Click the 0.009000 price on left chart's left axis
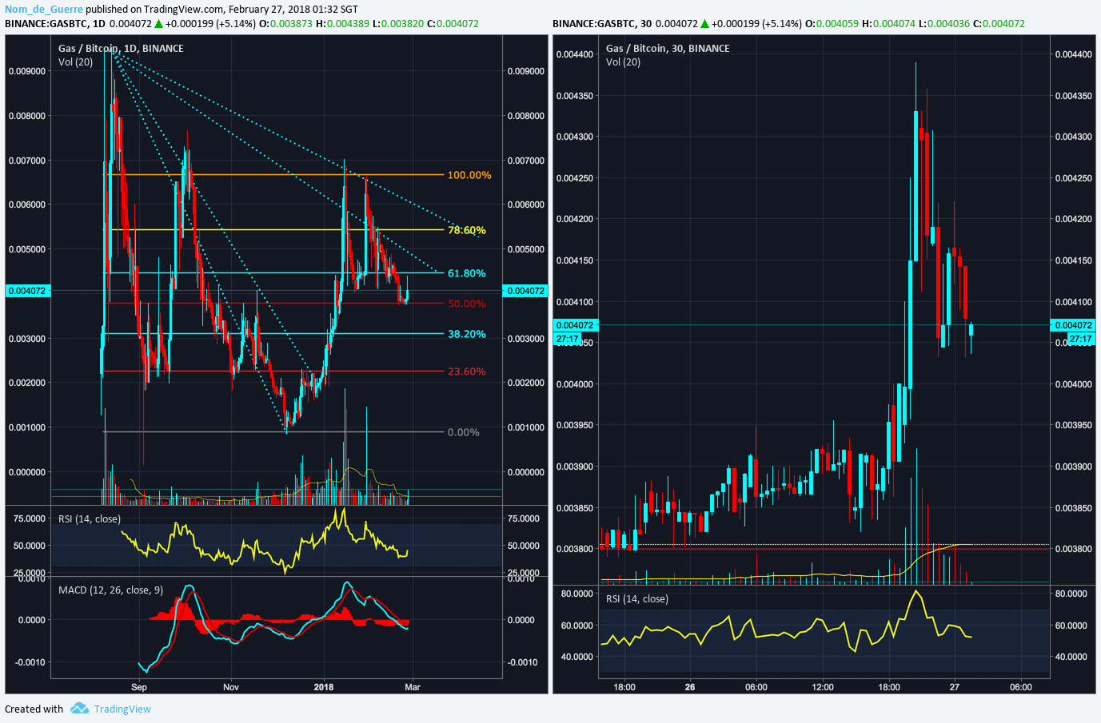This screenshot has width=1101, height=723. (x=27, y=71)
